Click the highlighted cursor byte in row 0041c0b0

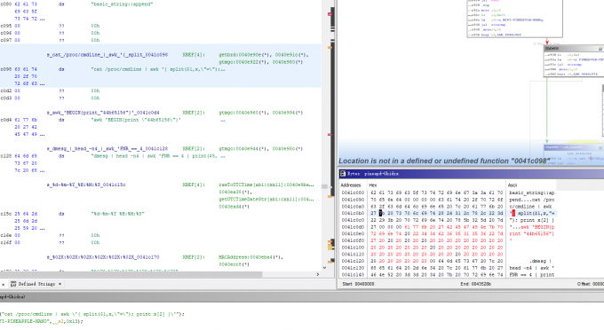(x=380, y=213)
